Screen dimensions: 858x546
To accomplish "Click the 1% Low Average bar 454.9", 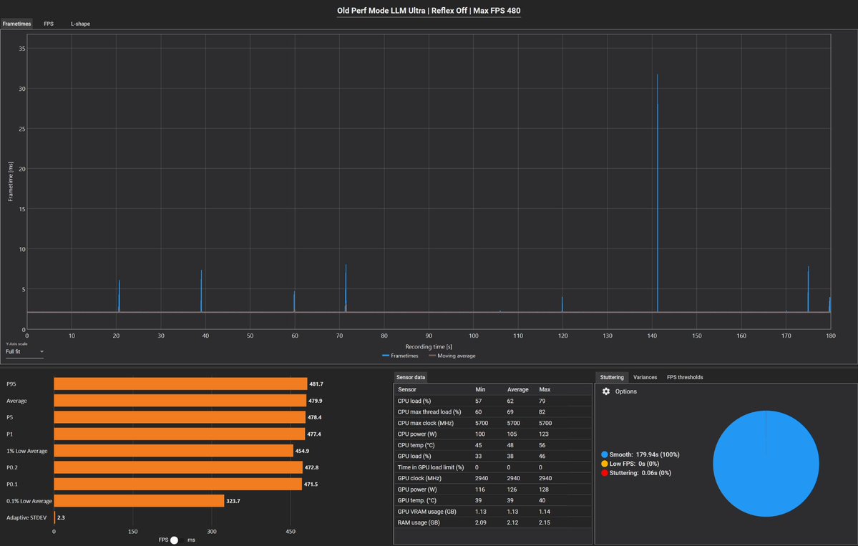I will point(173,451).
